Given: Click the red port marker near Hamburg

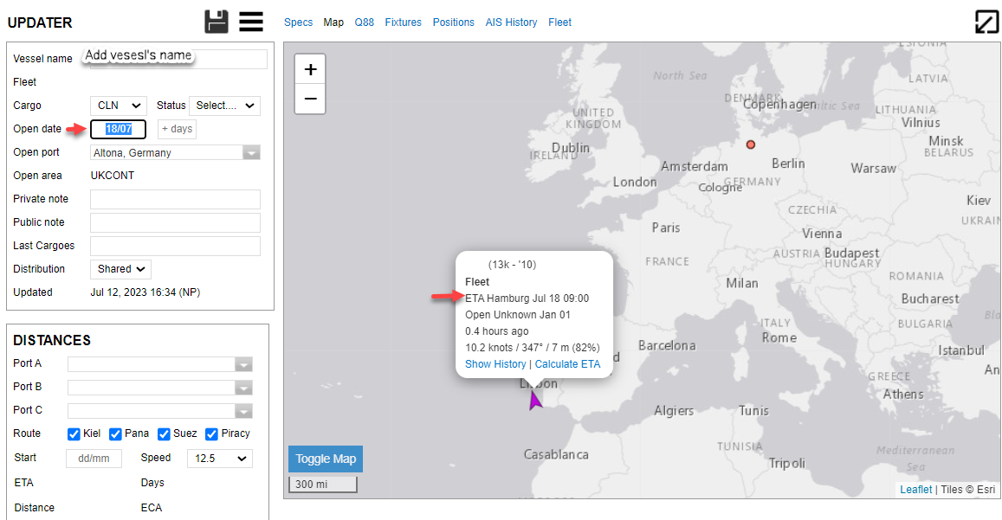Looking at the screenshot, I should tap(751, 144).
